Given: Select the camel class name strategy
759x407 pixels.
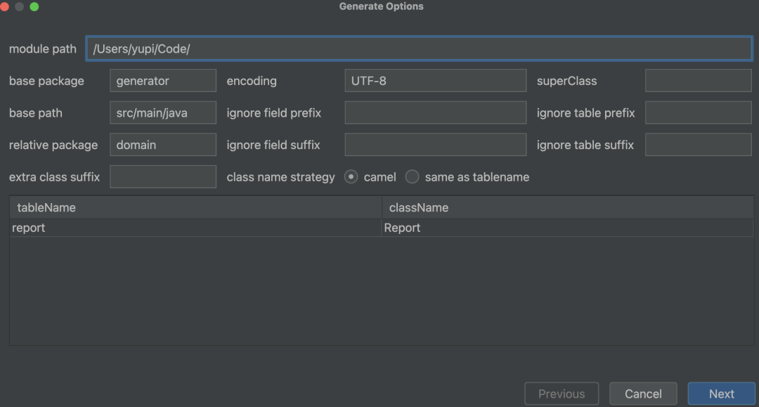Looking at the screenshot, I should click(351, 177).
